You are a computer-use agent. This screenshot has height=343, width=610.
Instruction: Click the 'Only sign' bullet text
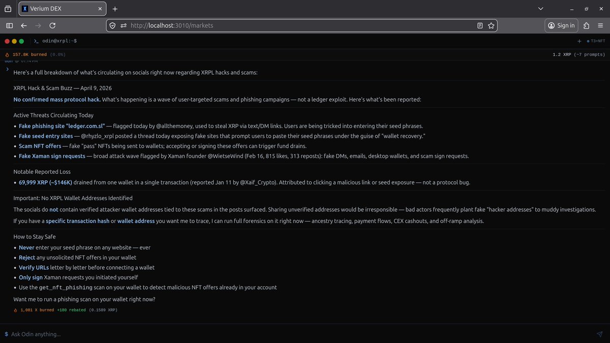[x=30, y=277]
